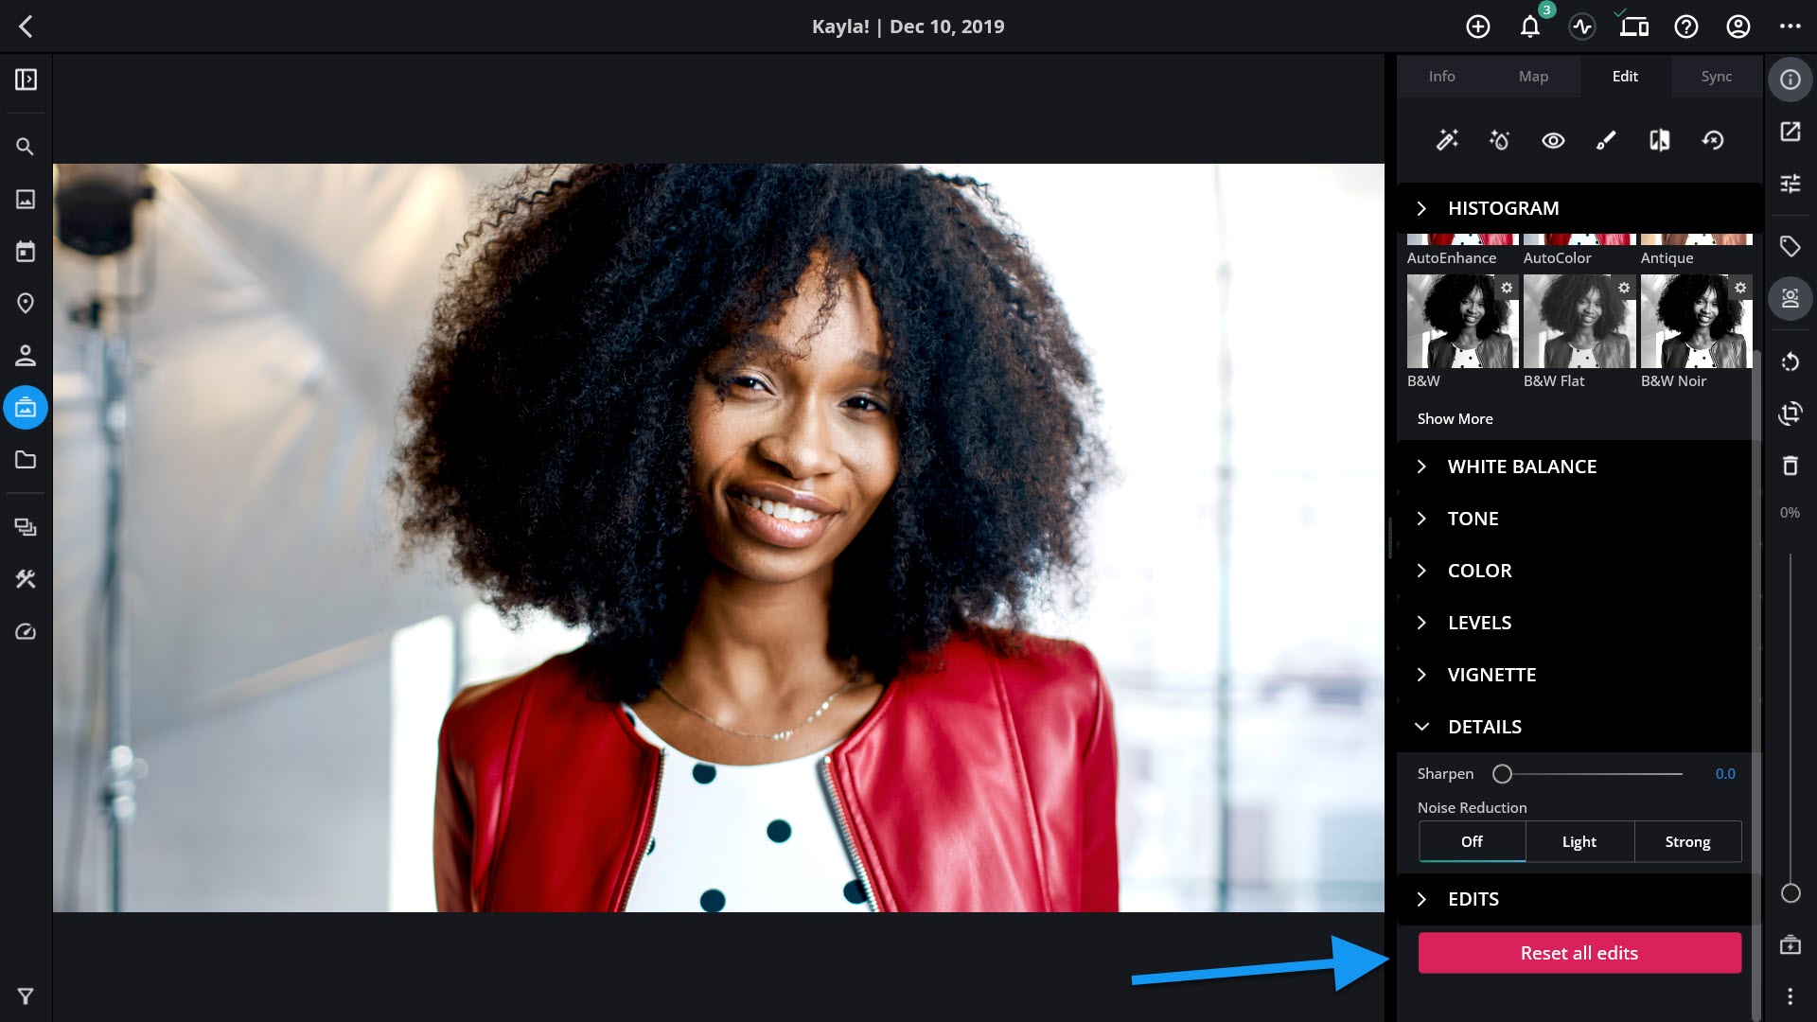Open the notifications bell

1530,26
